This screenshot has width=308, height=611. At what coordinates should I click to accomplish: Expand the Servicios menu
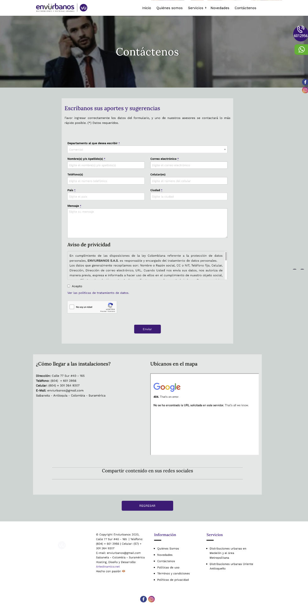tap(197, 8)
